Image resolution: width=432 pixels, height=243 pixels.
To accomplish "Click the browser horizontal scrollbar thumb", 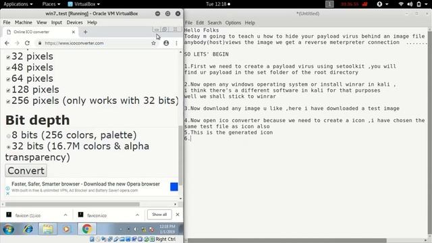I will [72, 204].
